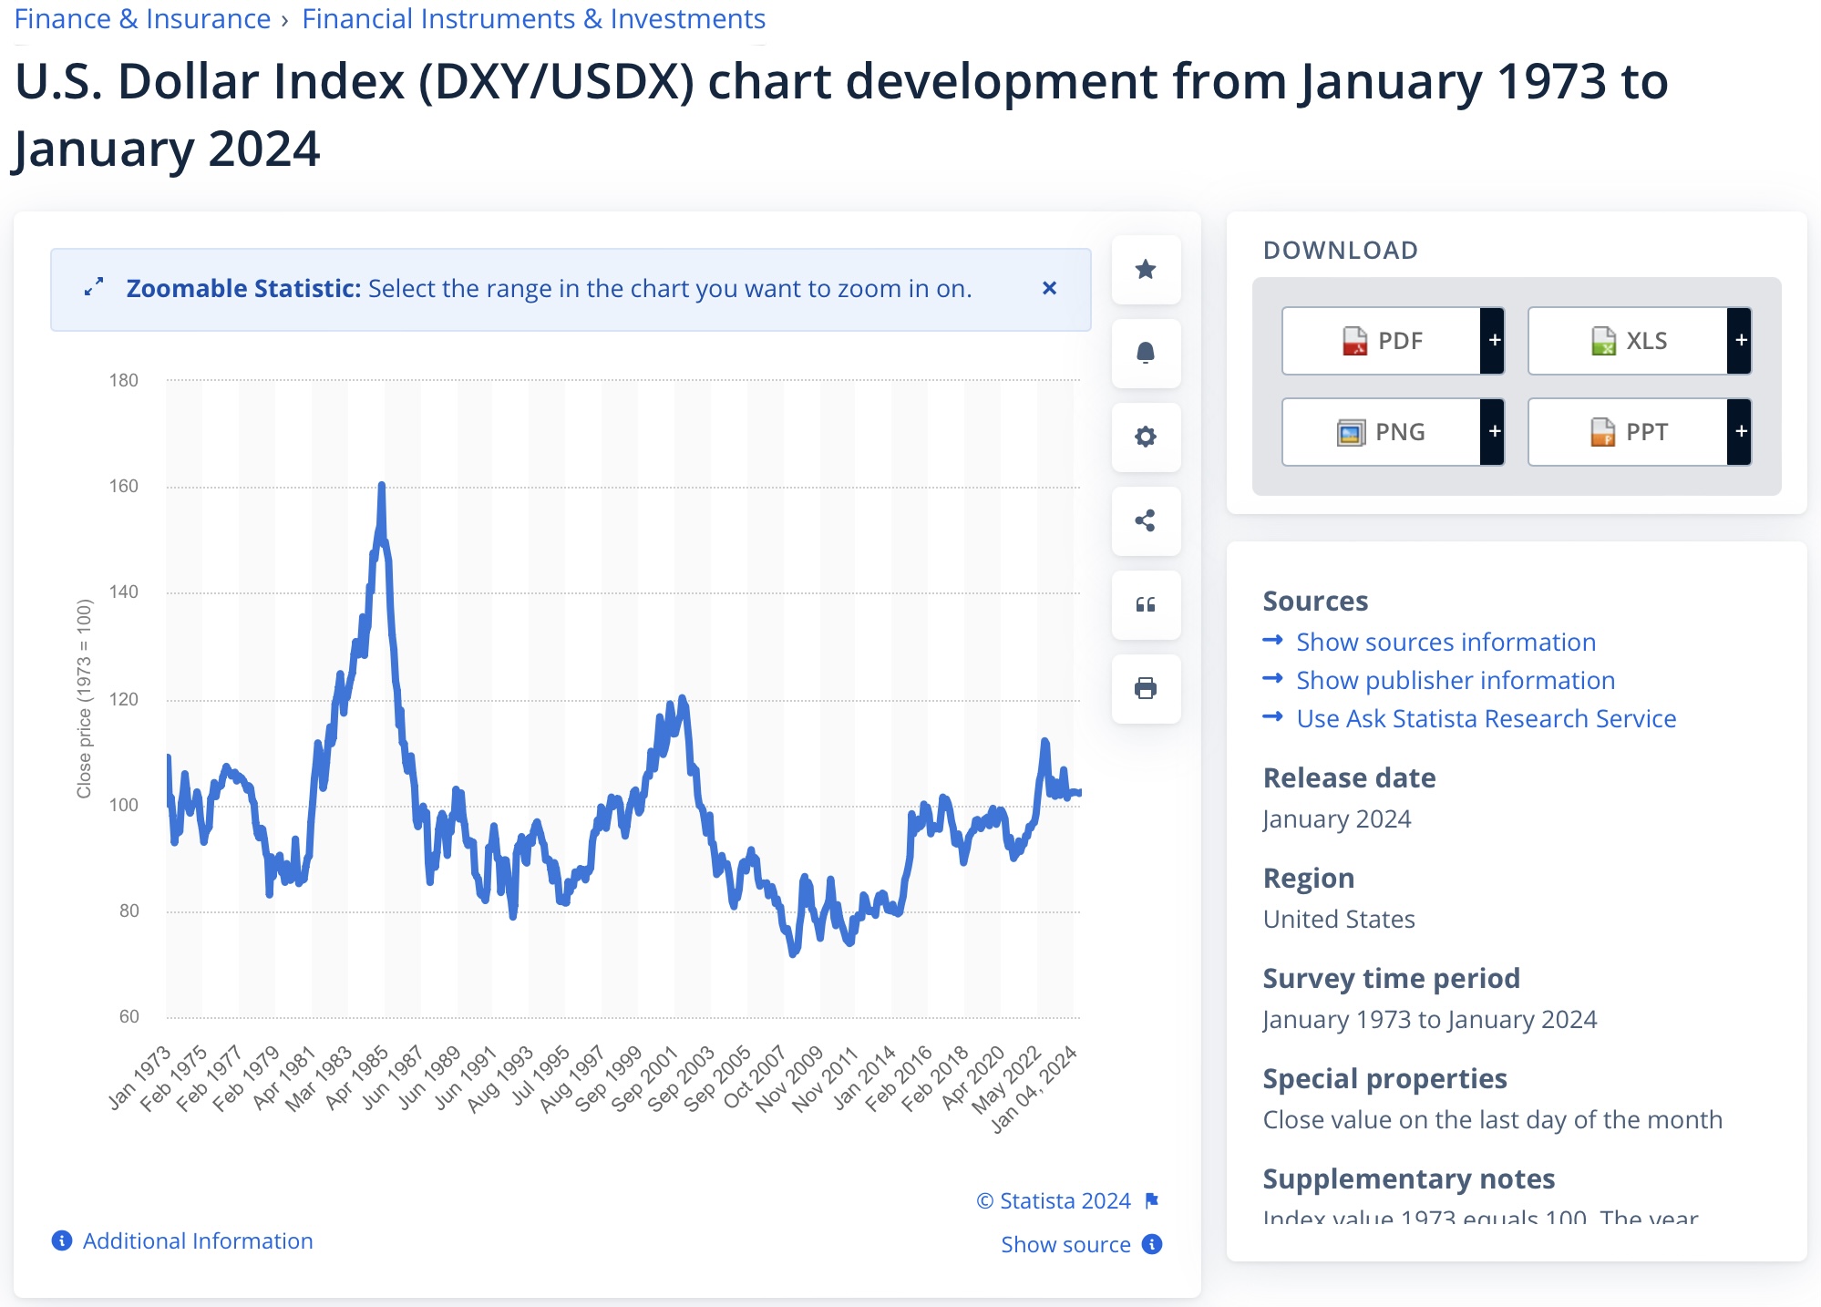The width and height of the screenshot is (1821, 1307).
Task: Click the Statista copyright flag icon
Action: tap(1152, 1200)
